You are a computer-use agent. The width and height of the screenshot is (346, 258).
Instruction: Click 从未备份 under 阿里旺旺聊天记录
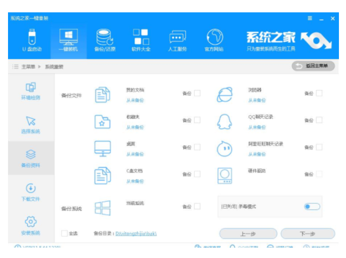tap(257, 154)
